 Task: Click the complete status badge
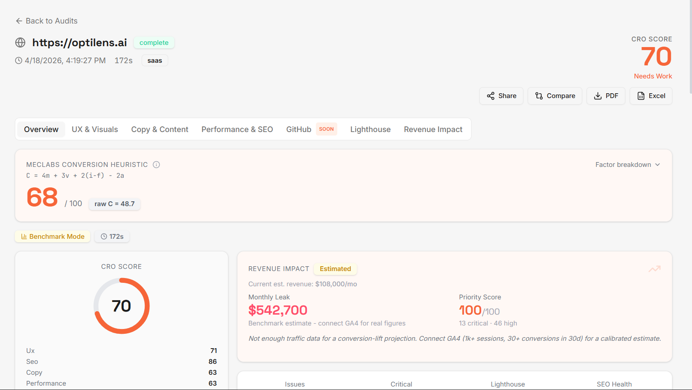coord(154,42)
